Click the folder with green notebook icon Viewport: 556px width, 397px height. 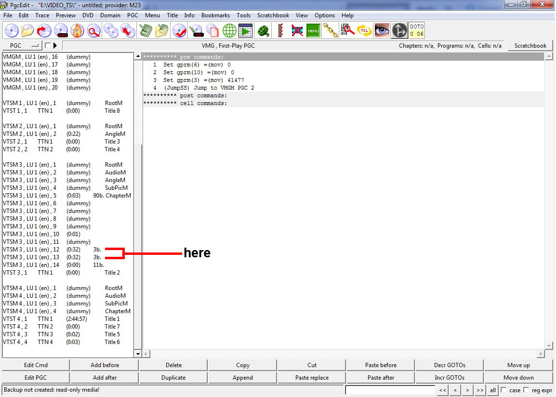pos(161,31)
